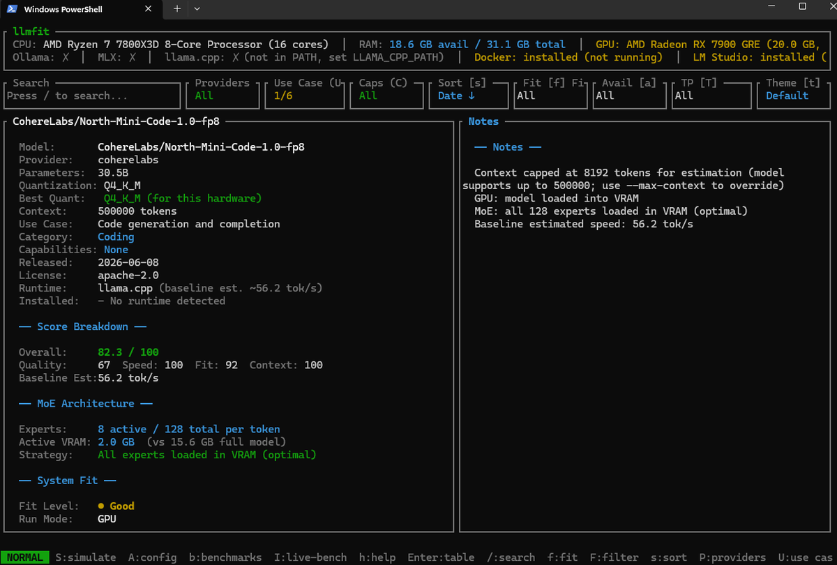Click Category value Coding

(x=116, y=236)
